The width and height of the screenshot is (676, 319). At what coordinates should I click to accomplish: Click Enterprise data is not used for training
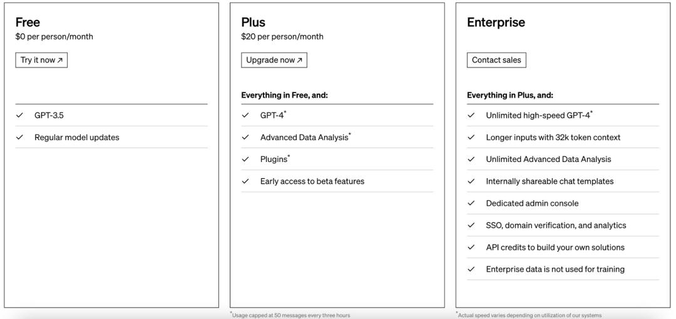tap(555, 269)
